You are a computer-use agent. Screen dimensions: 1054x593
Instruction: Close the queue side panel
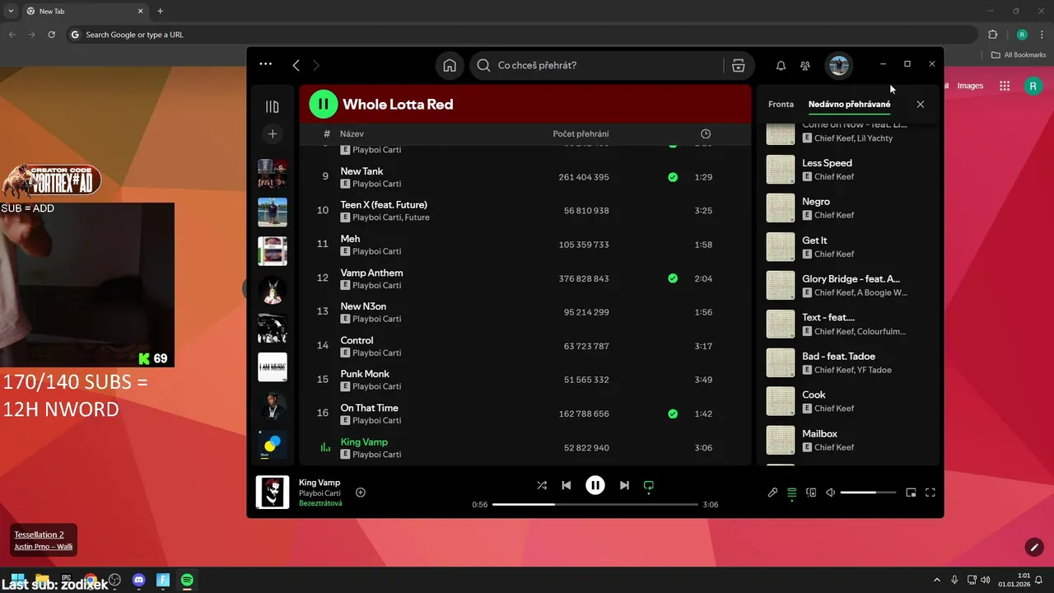click(921, 105)
